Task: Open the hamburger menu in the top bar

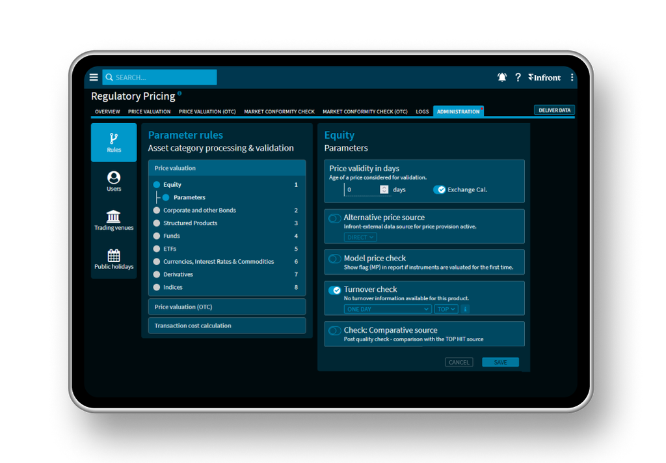Action: click(94, 77)
